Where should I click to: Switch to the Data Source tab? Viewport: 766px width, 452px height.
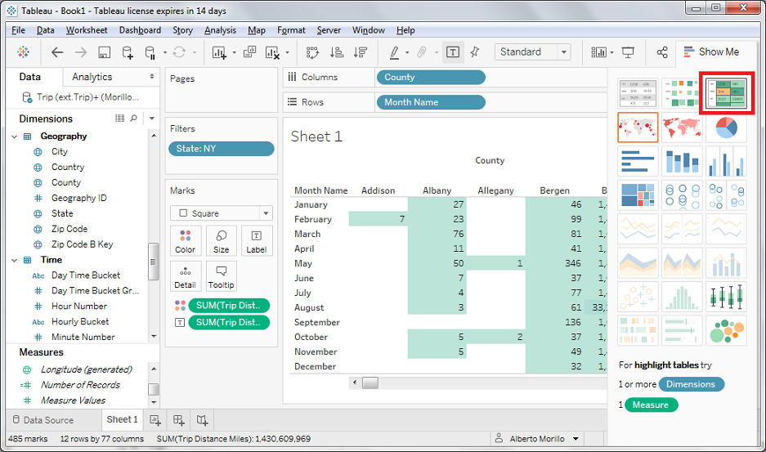[43, 420]
